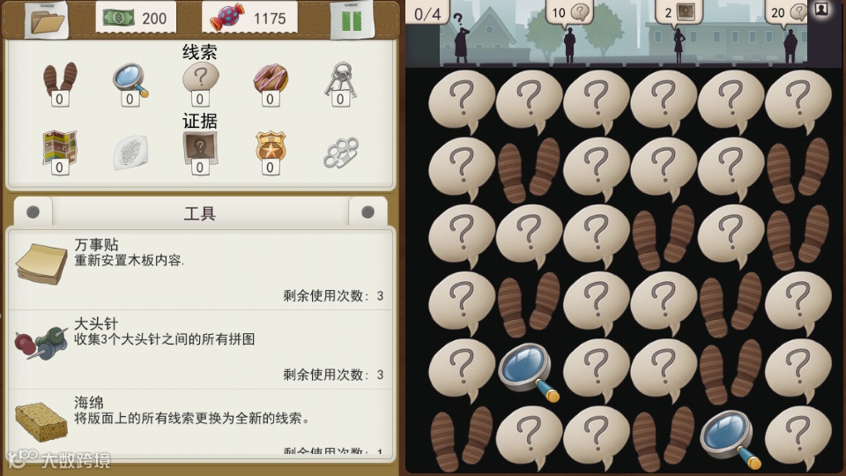Pause the game with green pause button
846x476 pixels.
(x=352, y=20)
